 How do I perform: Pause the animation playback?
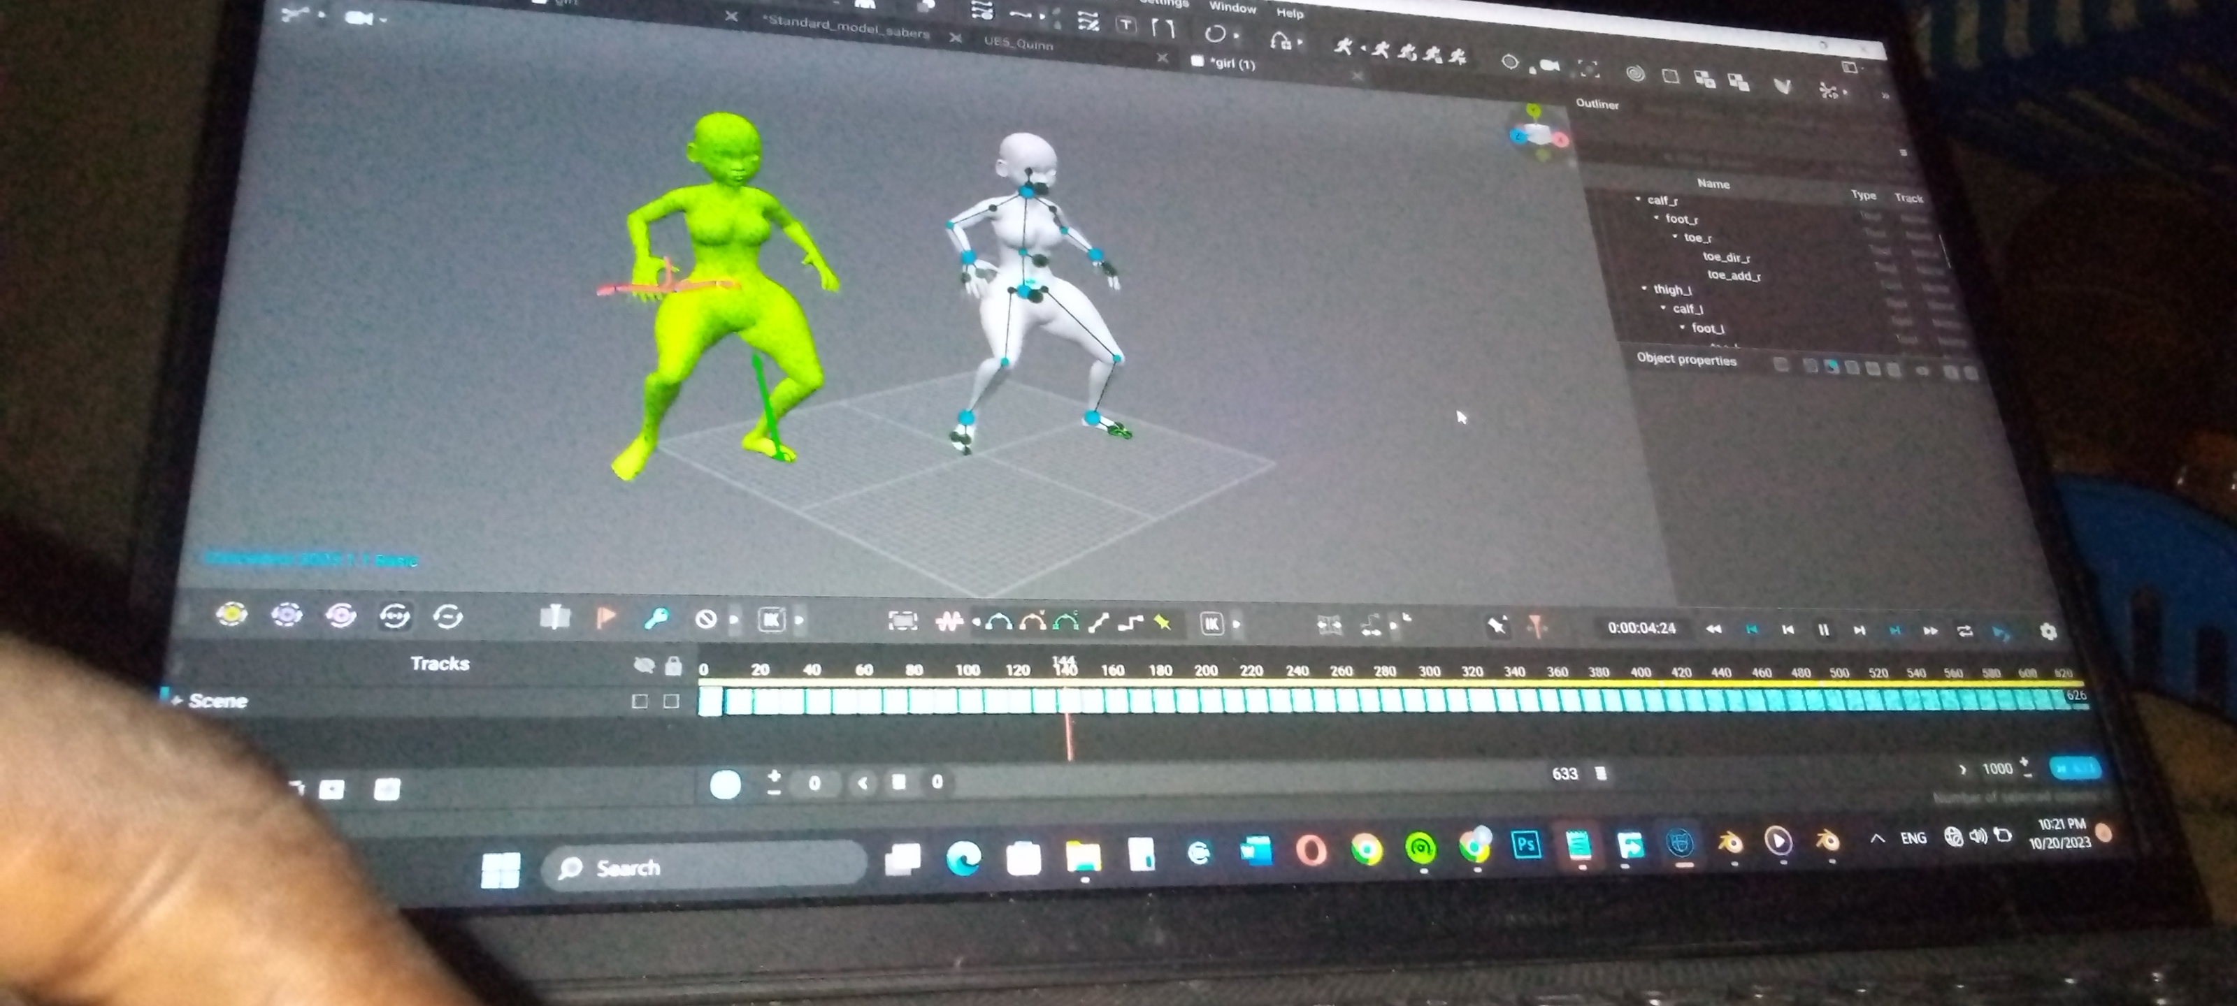click(1822, 630)
